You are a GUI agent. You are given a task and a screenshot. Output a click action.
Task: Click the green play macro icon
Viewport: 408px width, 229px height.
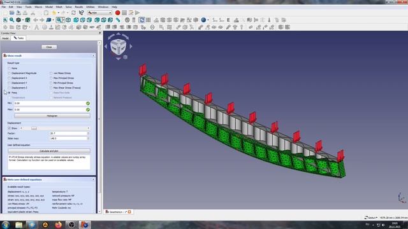point(138,13)
